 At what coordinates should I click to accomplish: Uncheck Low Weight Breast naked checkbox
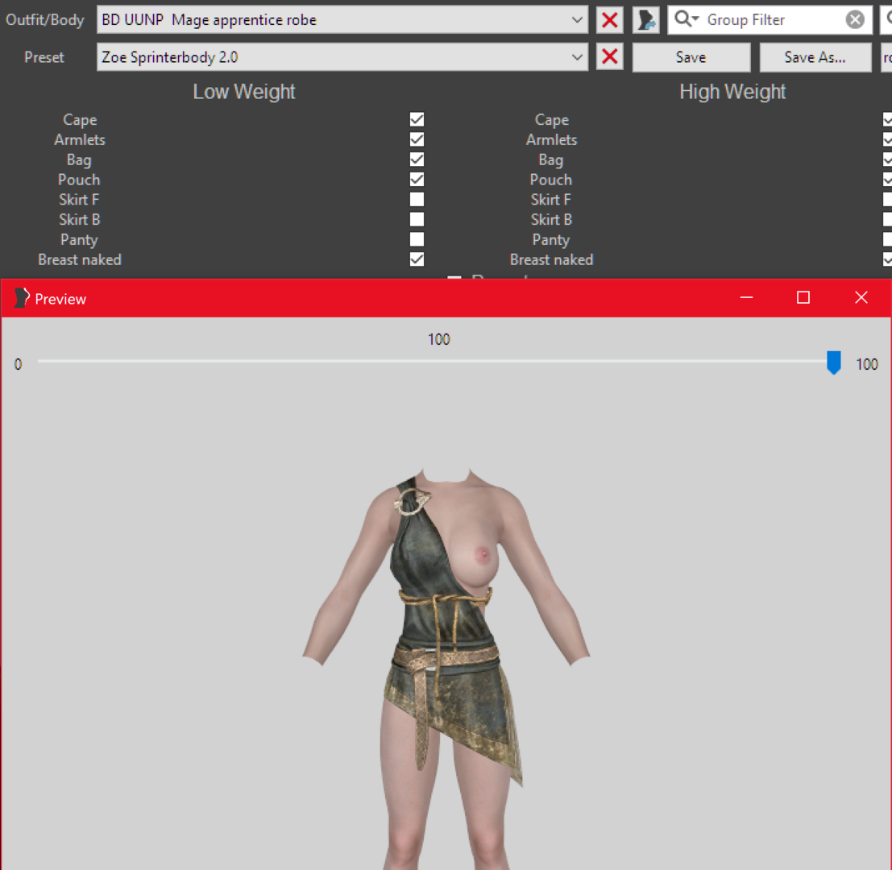[x=417, y=259]
